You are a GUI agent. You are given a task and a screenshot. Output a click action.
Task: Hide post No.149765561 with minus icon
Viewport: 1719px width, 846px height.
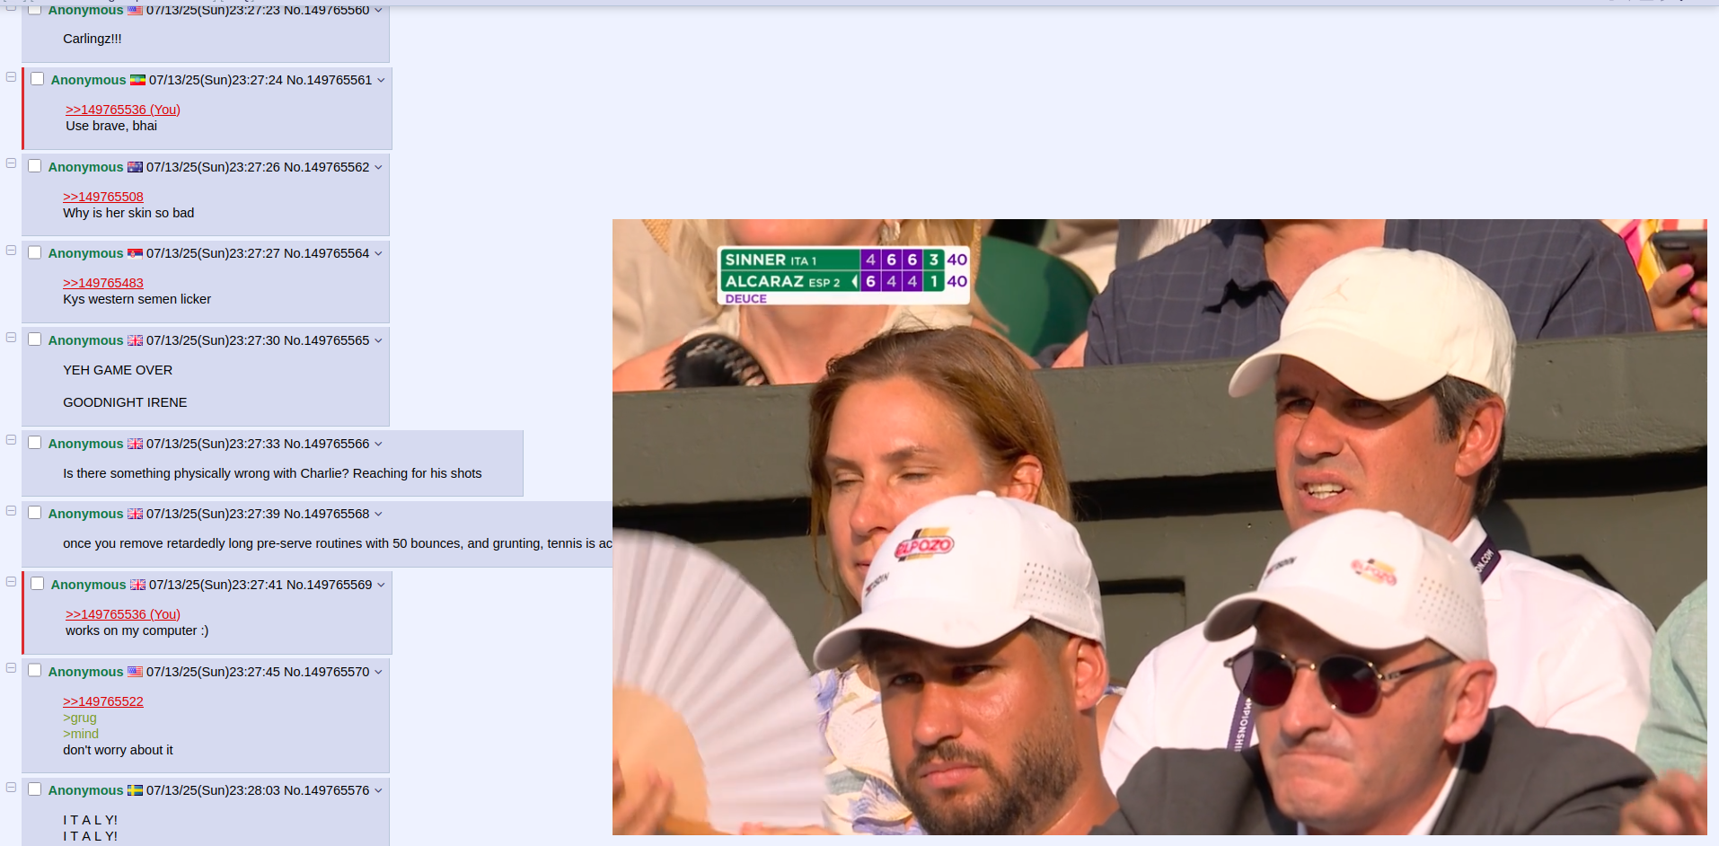click(11, 76)
